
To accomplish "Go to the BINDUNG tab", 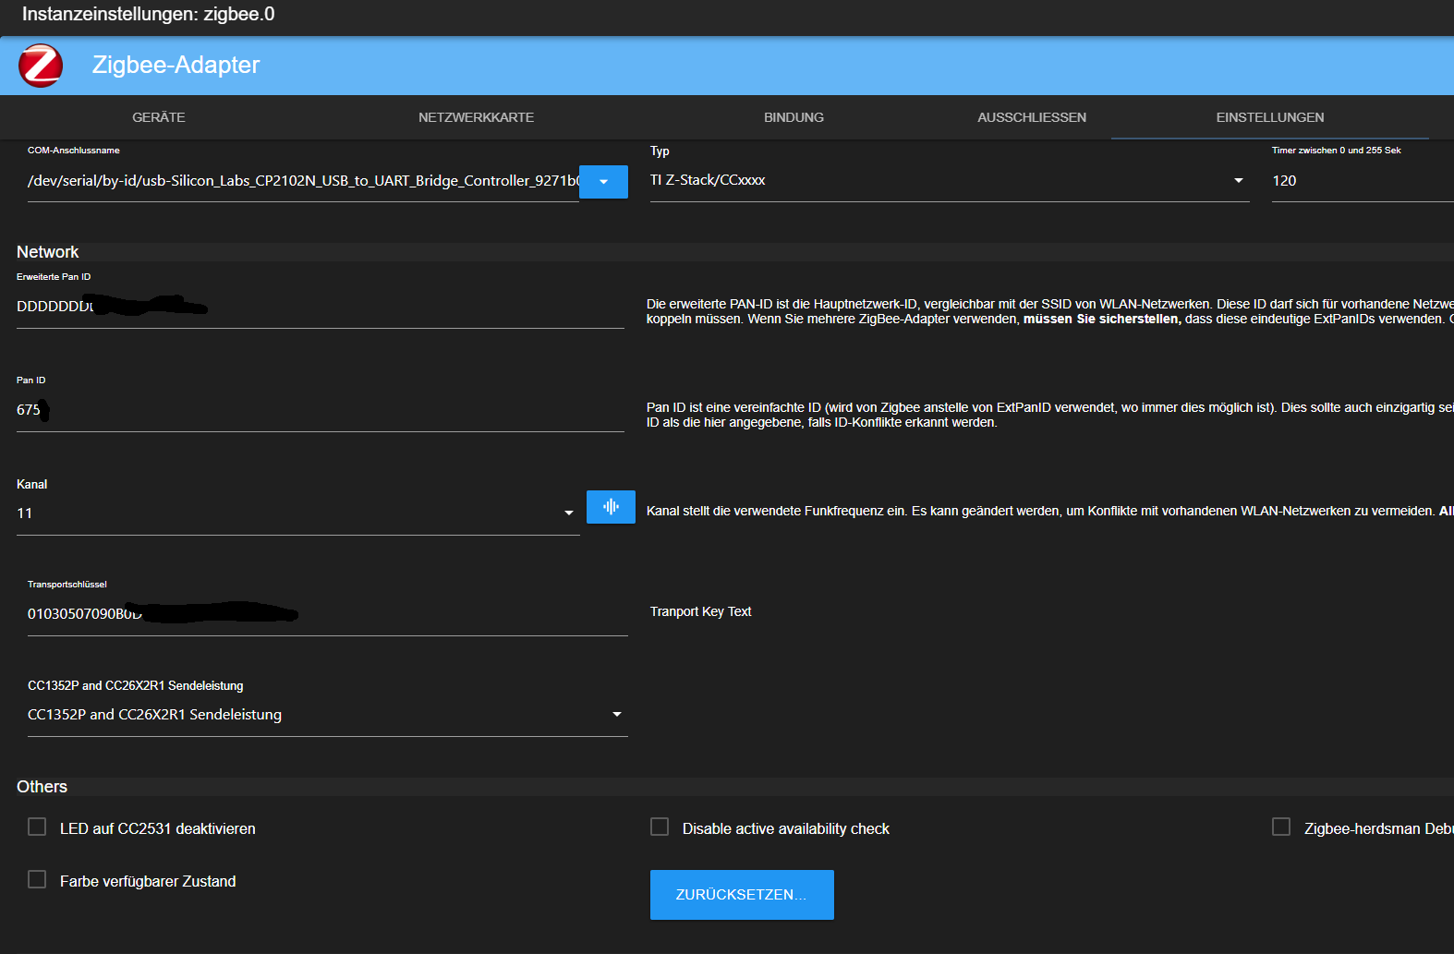I will point(794,117).
